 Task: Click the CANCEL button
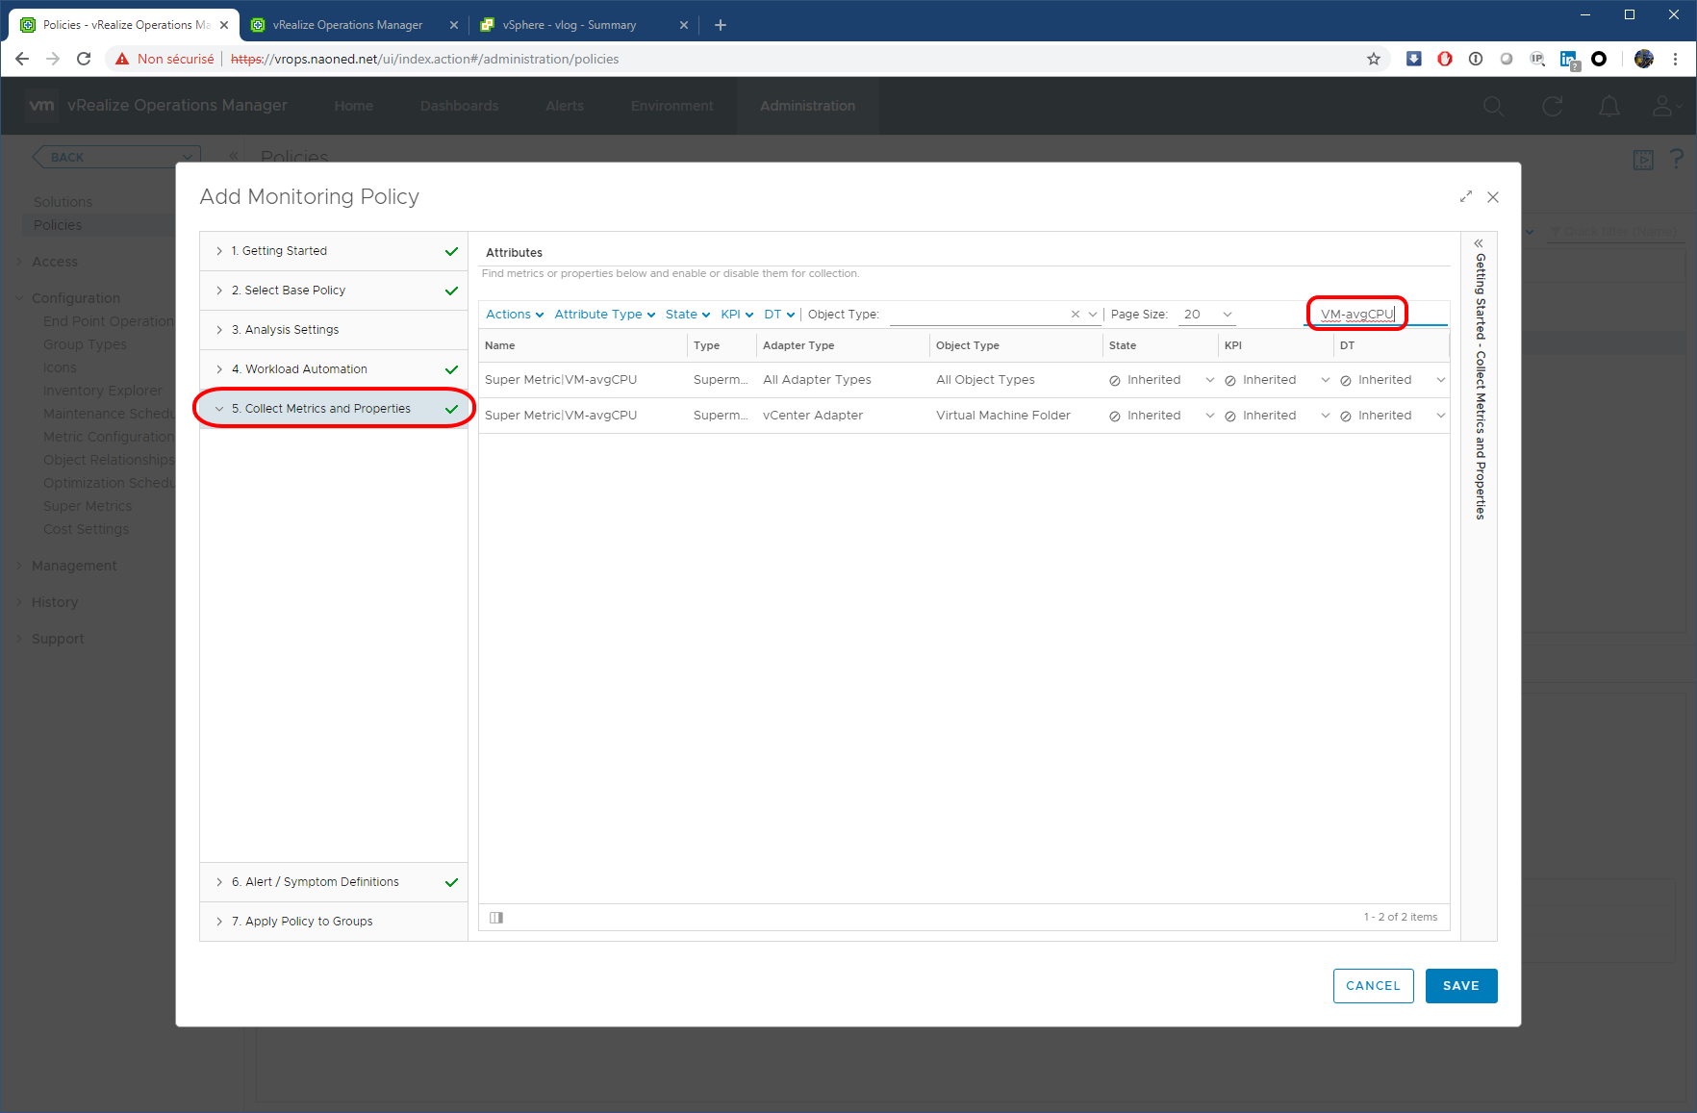1373,986
